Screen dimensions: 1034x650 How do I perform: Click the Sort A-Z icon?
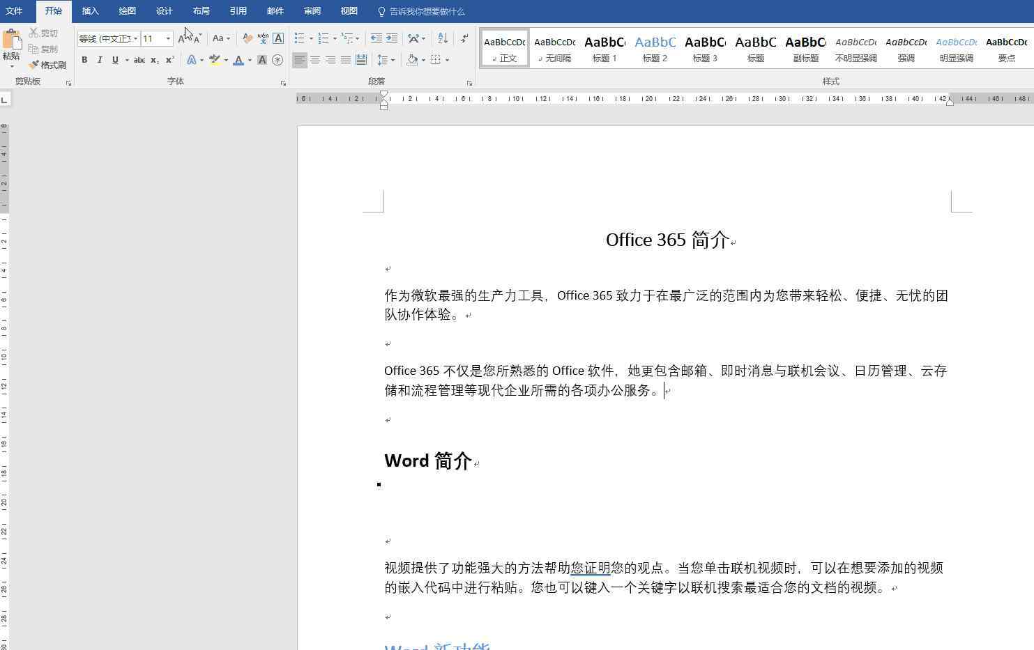point(443,38)
